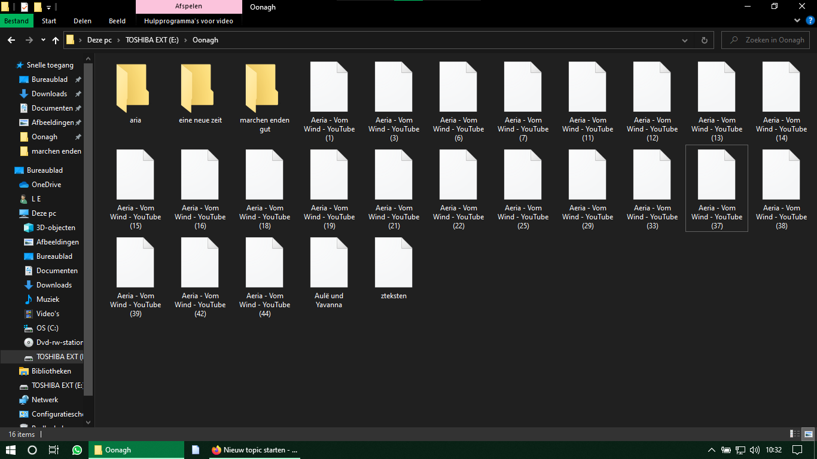
Task: Open the notification center icon
Action: click(x=797, y=450)
